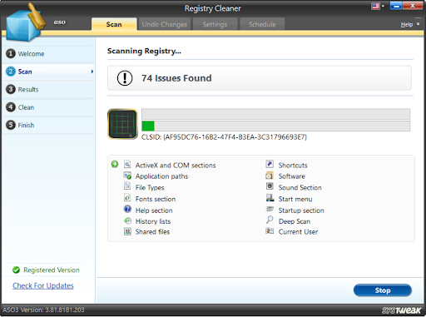
Task: Click the Startup section label
Action: coord(301,211)
